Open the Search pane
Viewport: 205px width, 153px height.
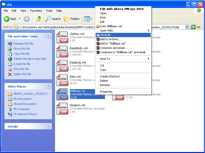coord(53,19)
